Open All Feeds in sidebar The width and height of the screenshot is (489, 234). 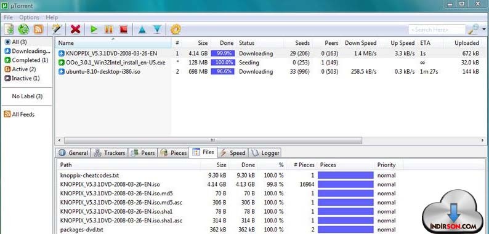click(19, 114)
